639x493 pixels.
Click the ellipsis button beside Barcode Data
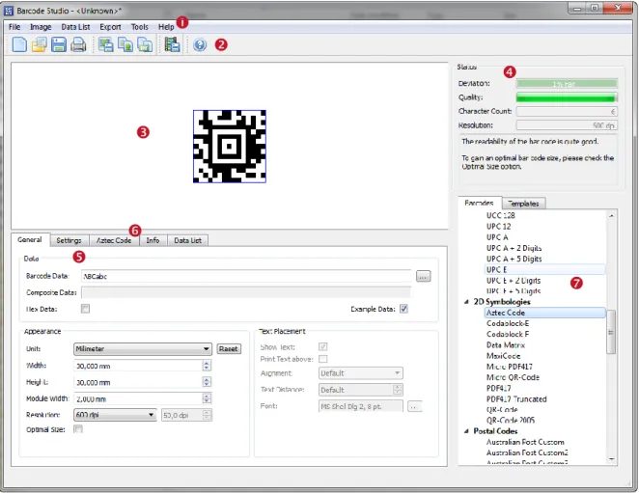point(424,276)
